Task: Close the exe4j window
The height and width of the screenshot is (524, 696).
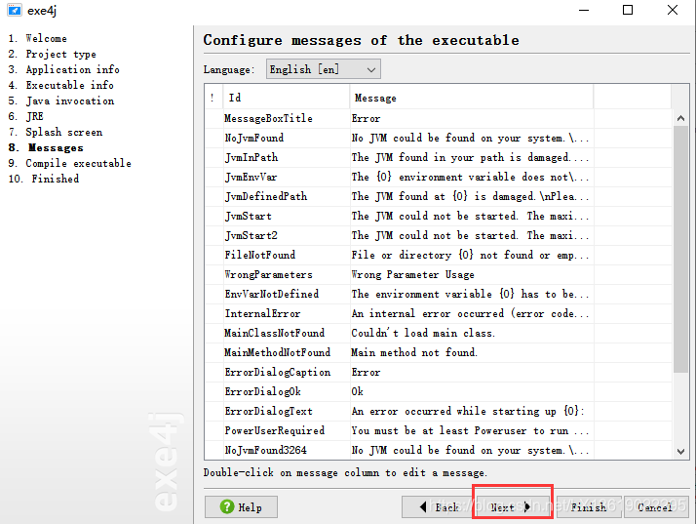Action: coord(673,10)
